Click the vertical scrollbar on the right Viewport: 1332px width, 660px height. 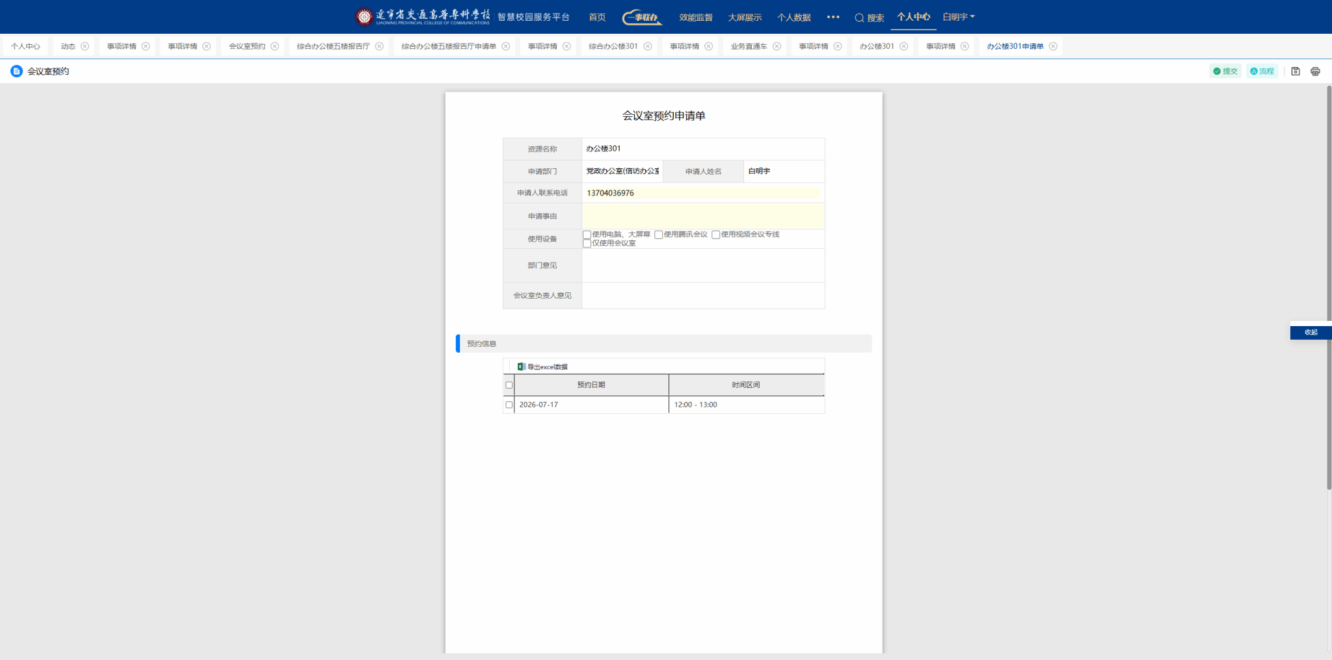(x=1329, y=287)
